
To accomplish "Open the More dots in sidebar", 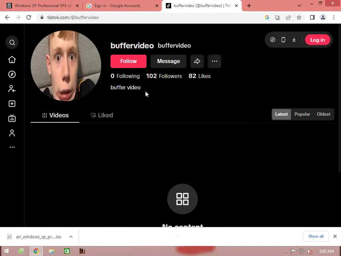I will pyautogui.click(x=12, y=147).
